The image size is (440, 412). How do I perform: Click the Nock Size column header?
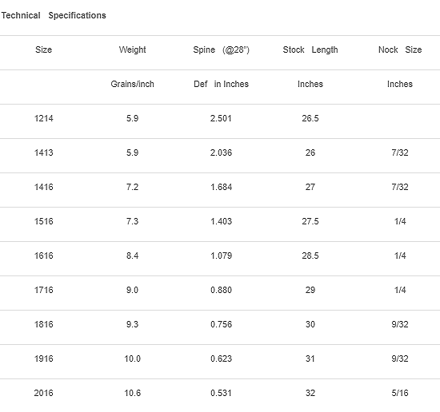tap(400, 50)
